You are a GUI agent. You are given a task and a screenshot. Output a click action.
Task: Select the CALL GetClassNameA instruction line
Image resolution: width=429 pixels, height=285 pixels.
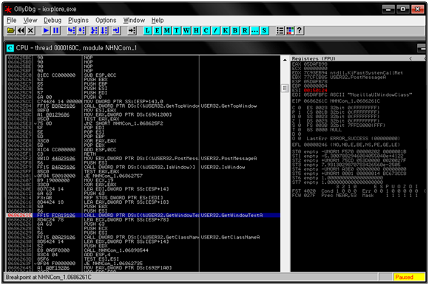[143, 237]
